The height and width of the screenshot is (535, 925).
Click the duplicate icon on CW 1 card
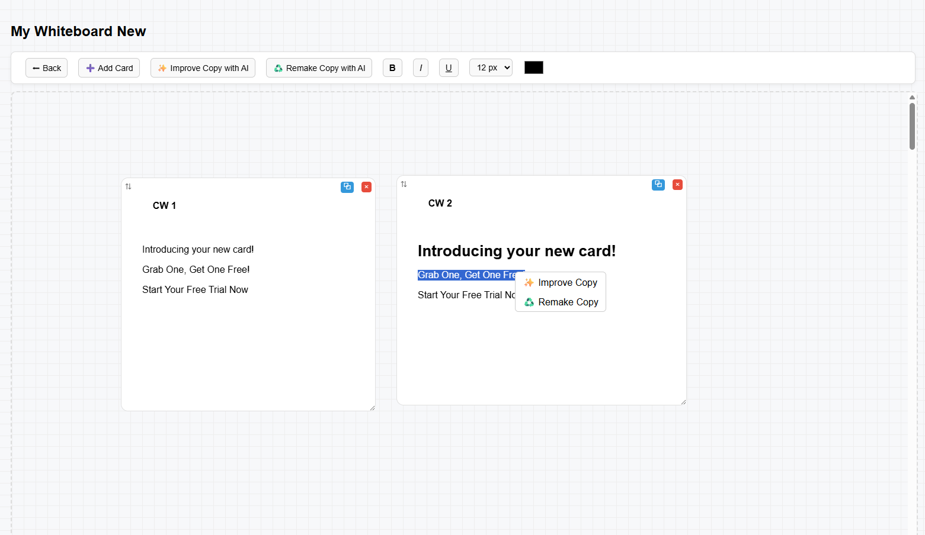[x=347, y=187]
